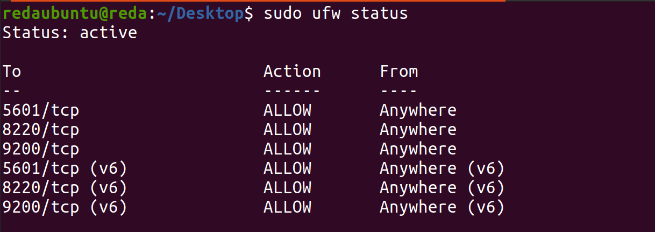
Task: Click the first 5601/tcp rule entry
Action: tap(41, 110)
